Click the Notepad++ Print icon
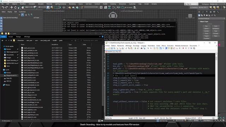 tap(123, 48)
